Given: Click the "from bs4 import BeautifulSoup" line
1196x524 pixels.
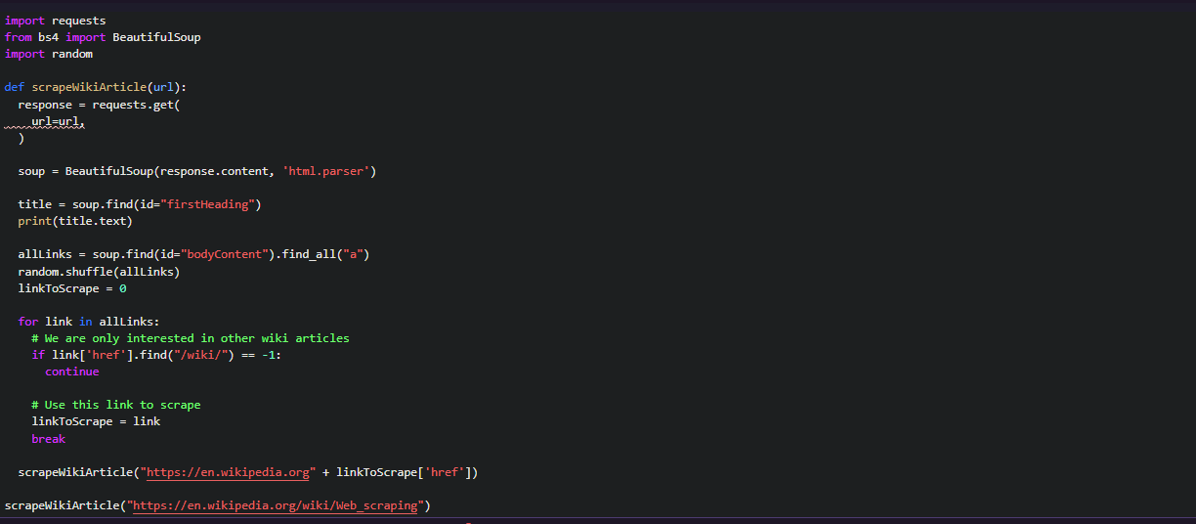Looking at the screenshot, I should pyautogui.click(x=103, y=37).
